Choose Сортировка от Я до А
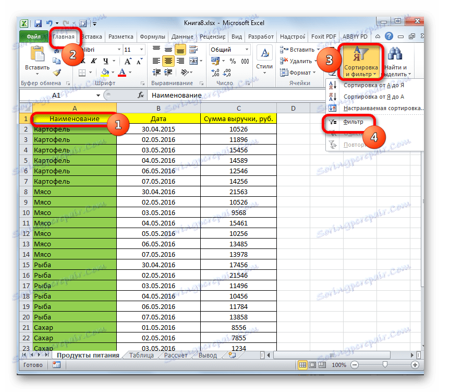The width and height of the screenshot is (450, 392). 374,97
